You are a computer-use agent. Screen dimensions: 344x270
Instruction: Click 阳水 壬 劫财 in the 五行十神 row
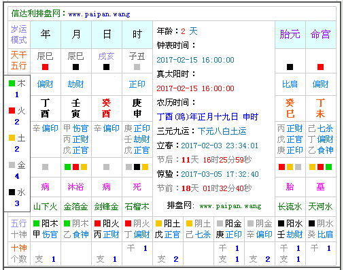coord(290,229)
